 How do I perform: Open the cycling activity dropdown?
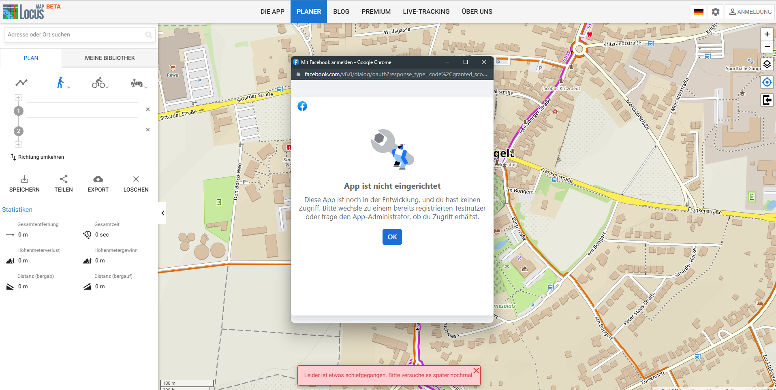click(x=100, y=83)
